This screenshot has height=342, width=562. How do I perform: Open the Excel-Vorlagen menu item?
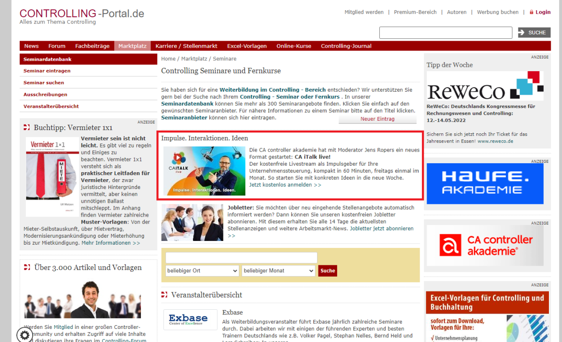(247, 46)
